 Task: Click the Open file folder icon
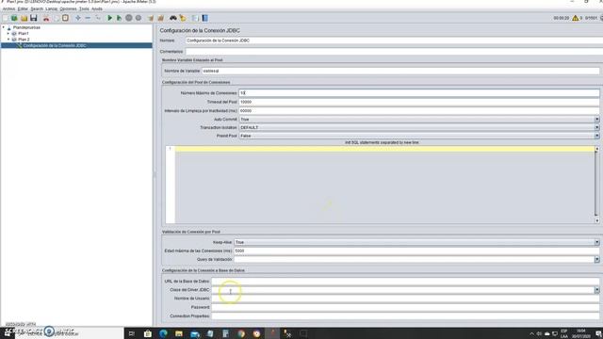(24, 18)
